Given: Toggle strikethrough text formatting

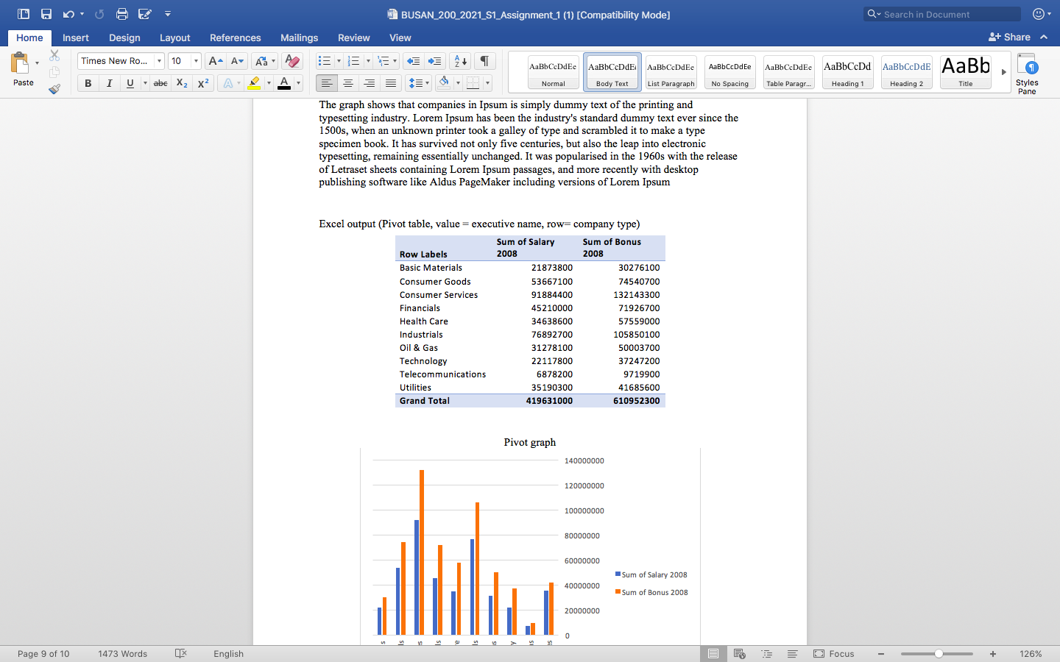Looking at the screenshot, I should [x=160, y=83].
